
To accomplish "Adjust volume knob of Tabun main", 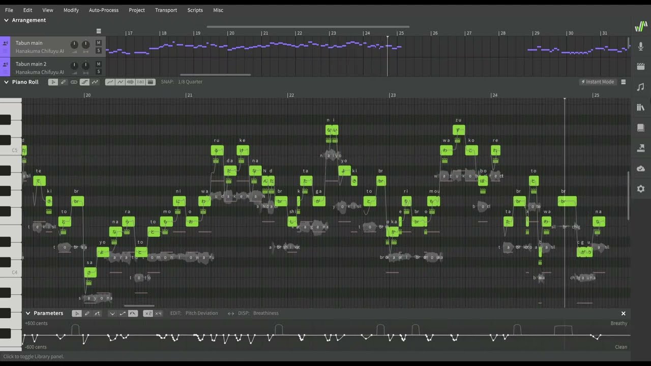I will click(x=74, y=45).
